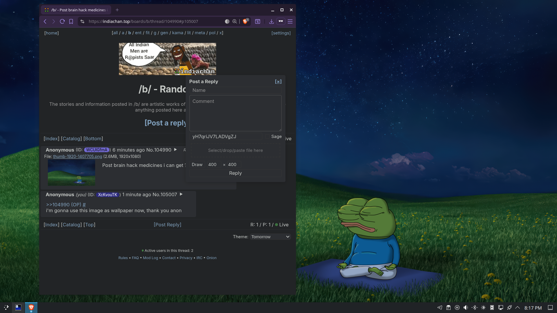557x313 pixels.
Task: Click the show desktop button
Action: coord(550,308)
